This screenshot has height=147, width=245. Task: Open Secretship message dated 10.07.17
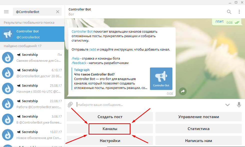pyautogui.click(x=32, y=135)
